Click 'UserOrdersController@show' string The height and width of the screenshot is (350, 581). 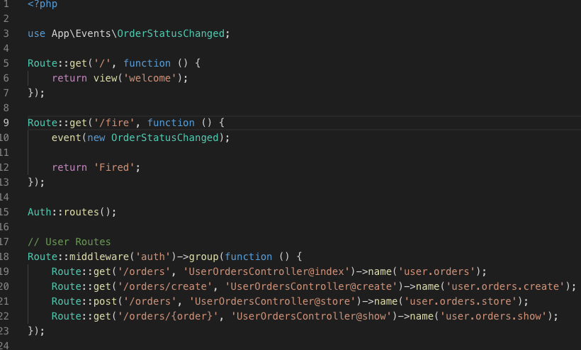311,316
